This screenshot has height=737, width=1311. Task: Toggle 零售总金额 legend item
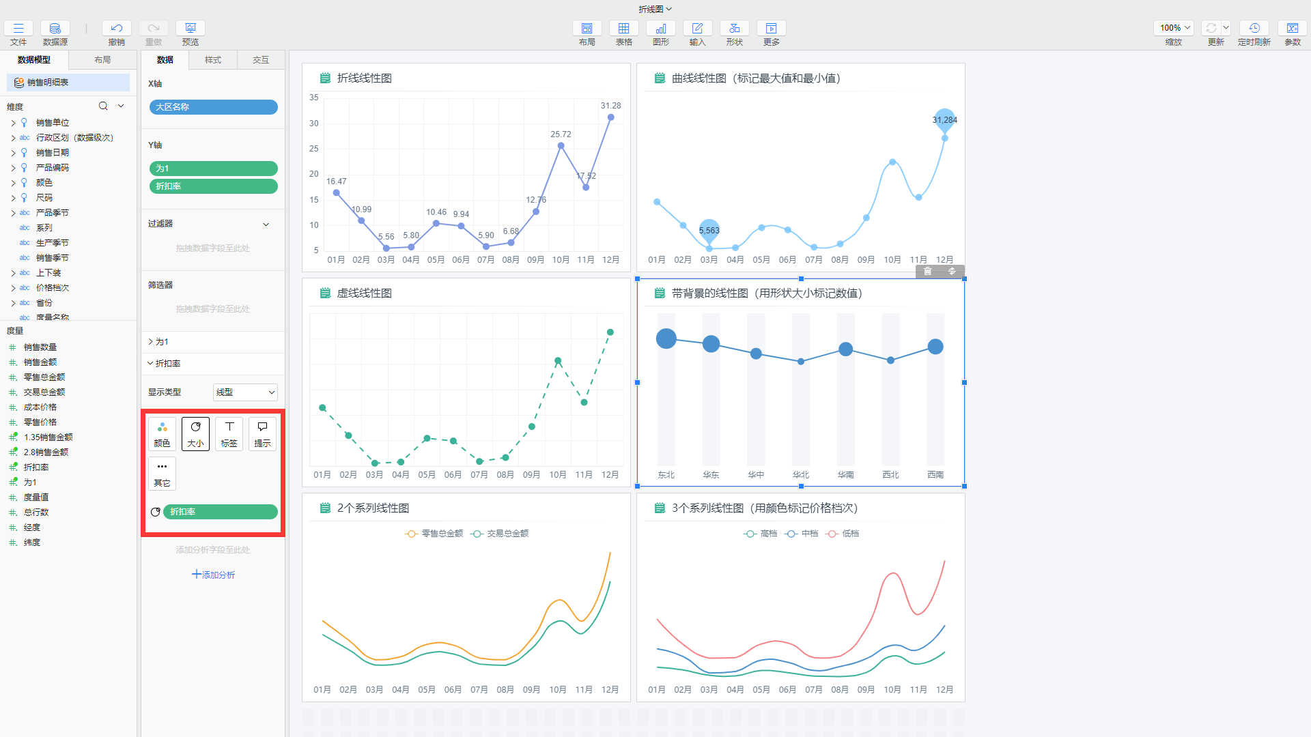tap(434, 534)
